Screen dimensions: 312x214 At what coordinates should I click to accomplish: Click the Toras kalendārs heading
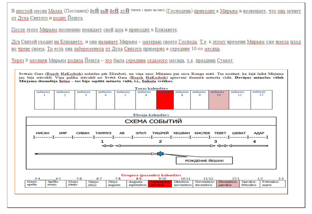tap(151, 88)
